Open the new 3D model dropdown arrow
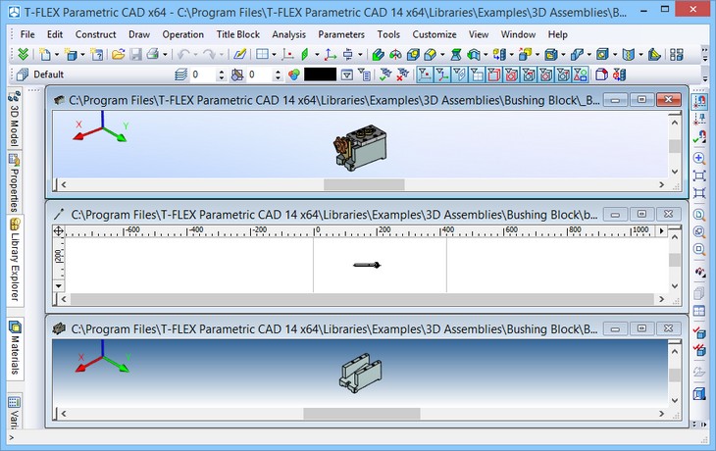Image resolution: width=716 pixels, height=451 pixels. pos(82,55)
